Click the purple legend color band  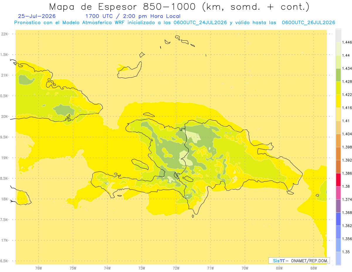pos(338,206)
